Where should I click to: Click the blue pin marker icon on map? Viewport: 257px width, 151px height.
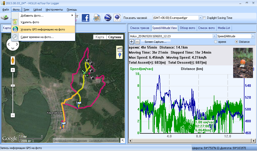[x=120, y=55]
